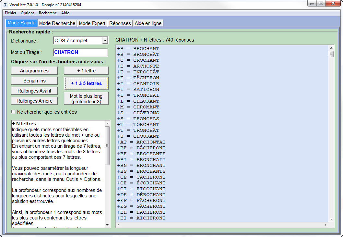Click the help text scroll-up arrow
This screenshot has height=237, width=343.
107,124
